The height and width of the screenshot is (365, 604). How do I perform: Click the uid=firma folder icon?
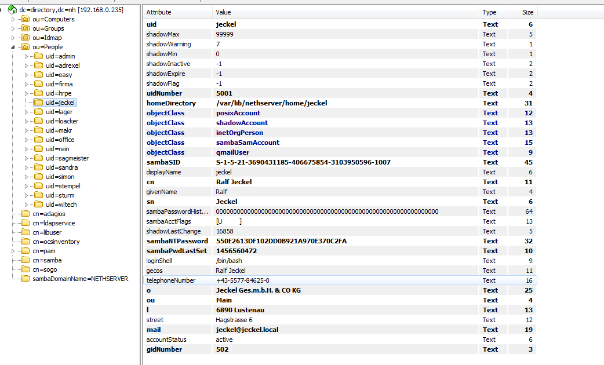coord(38,83)
